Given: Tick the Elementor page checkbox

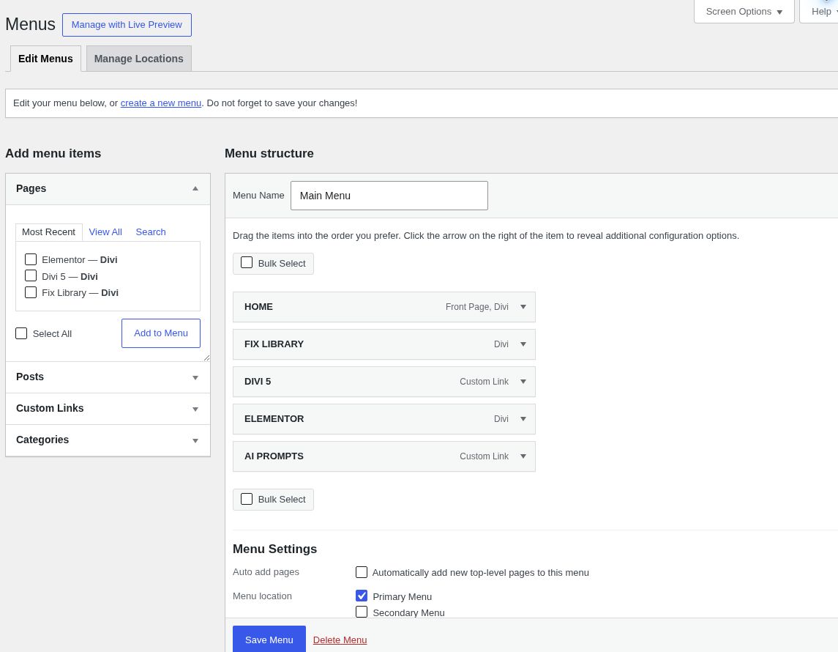Looking at the screenshot, I should tap(31, 259).
